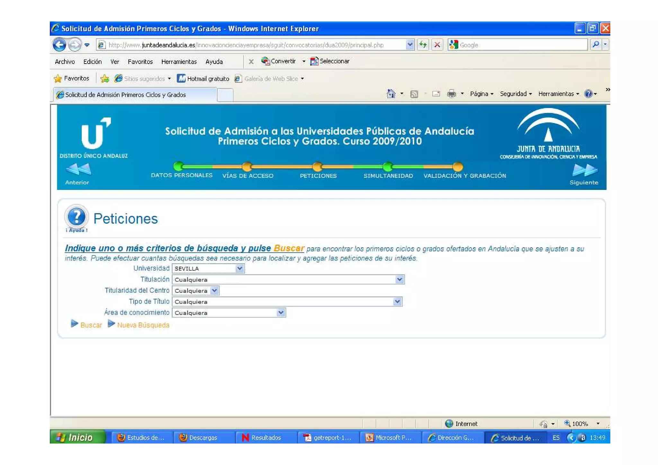Open the Archivo menu
The width and height of the screenshot is (658, 465).
(x=65, y=62)
